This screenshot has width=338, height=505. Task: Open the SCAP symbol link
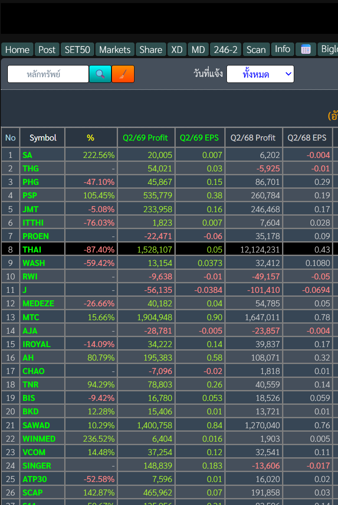tap(33, 493)
